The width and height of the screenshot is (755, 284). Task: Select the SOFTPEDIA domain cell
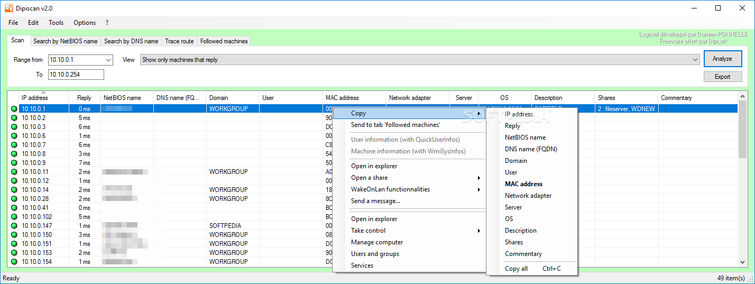pyautogui.click(x=225, y=226)
